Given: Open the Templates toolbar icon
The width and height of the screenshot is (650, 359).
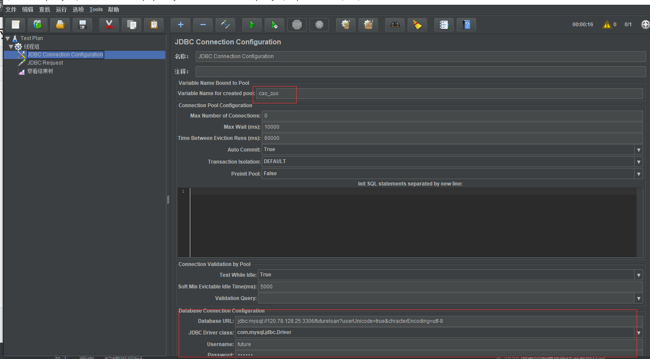Looking at the screenshot, I should click(x=38, y=25).
